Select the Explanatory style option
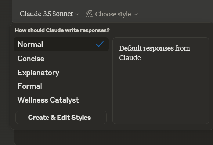This screenshot has height=145, width=213. coord(61,72)
